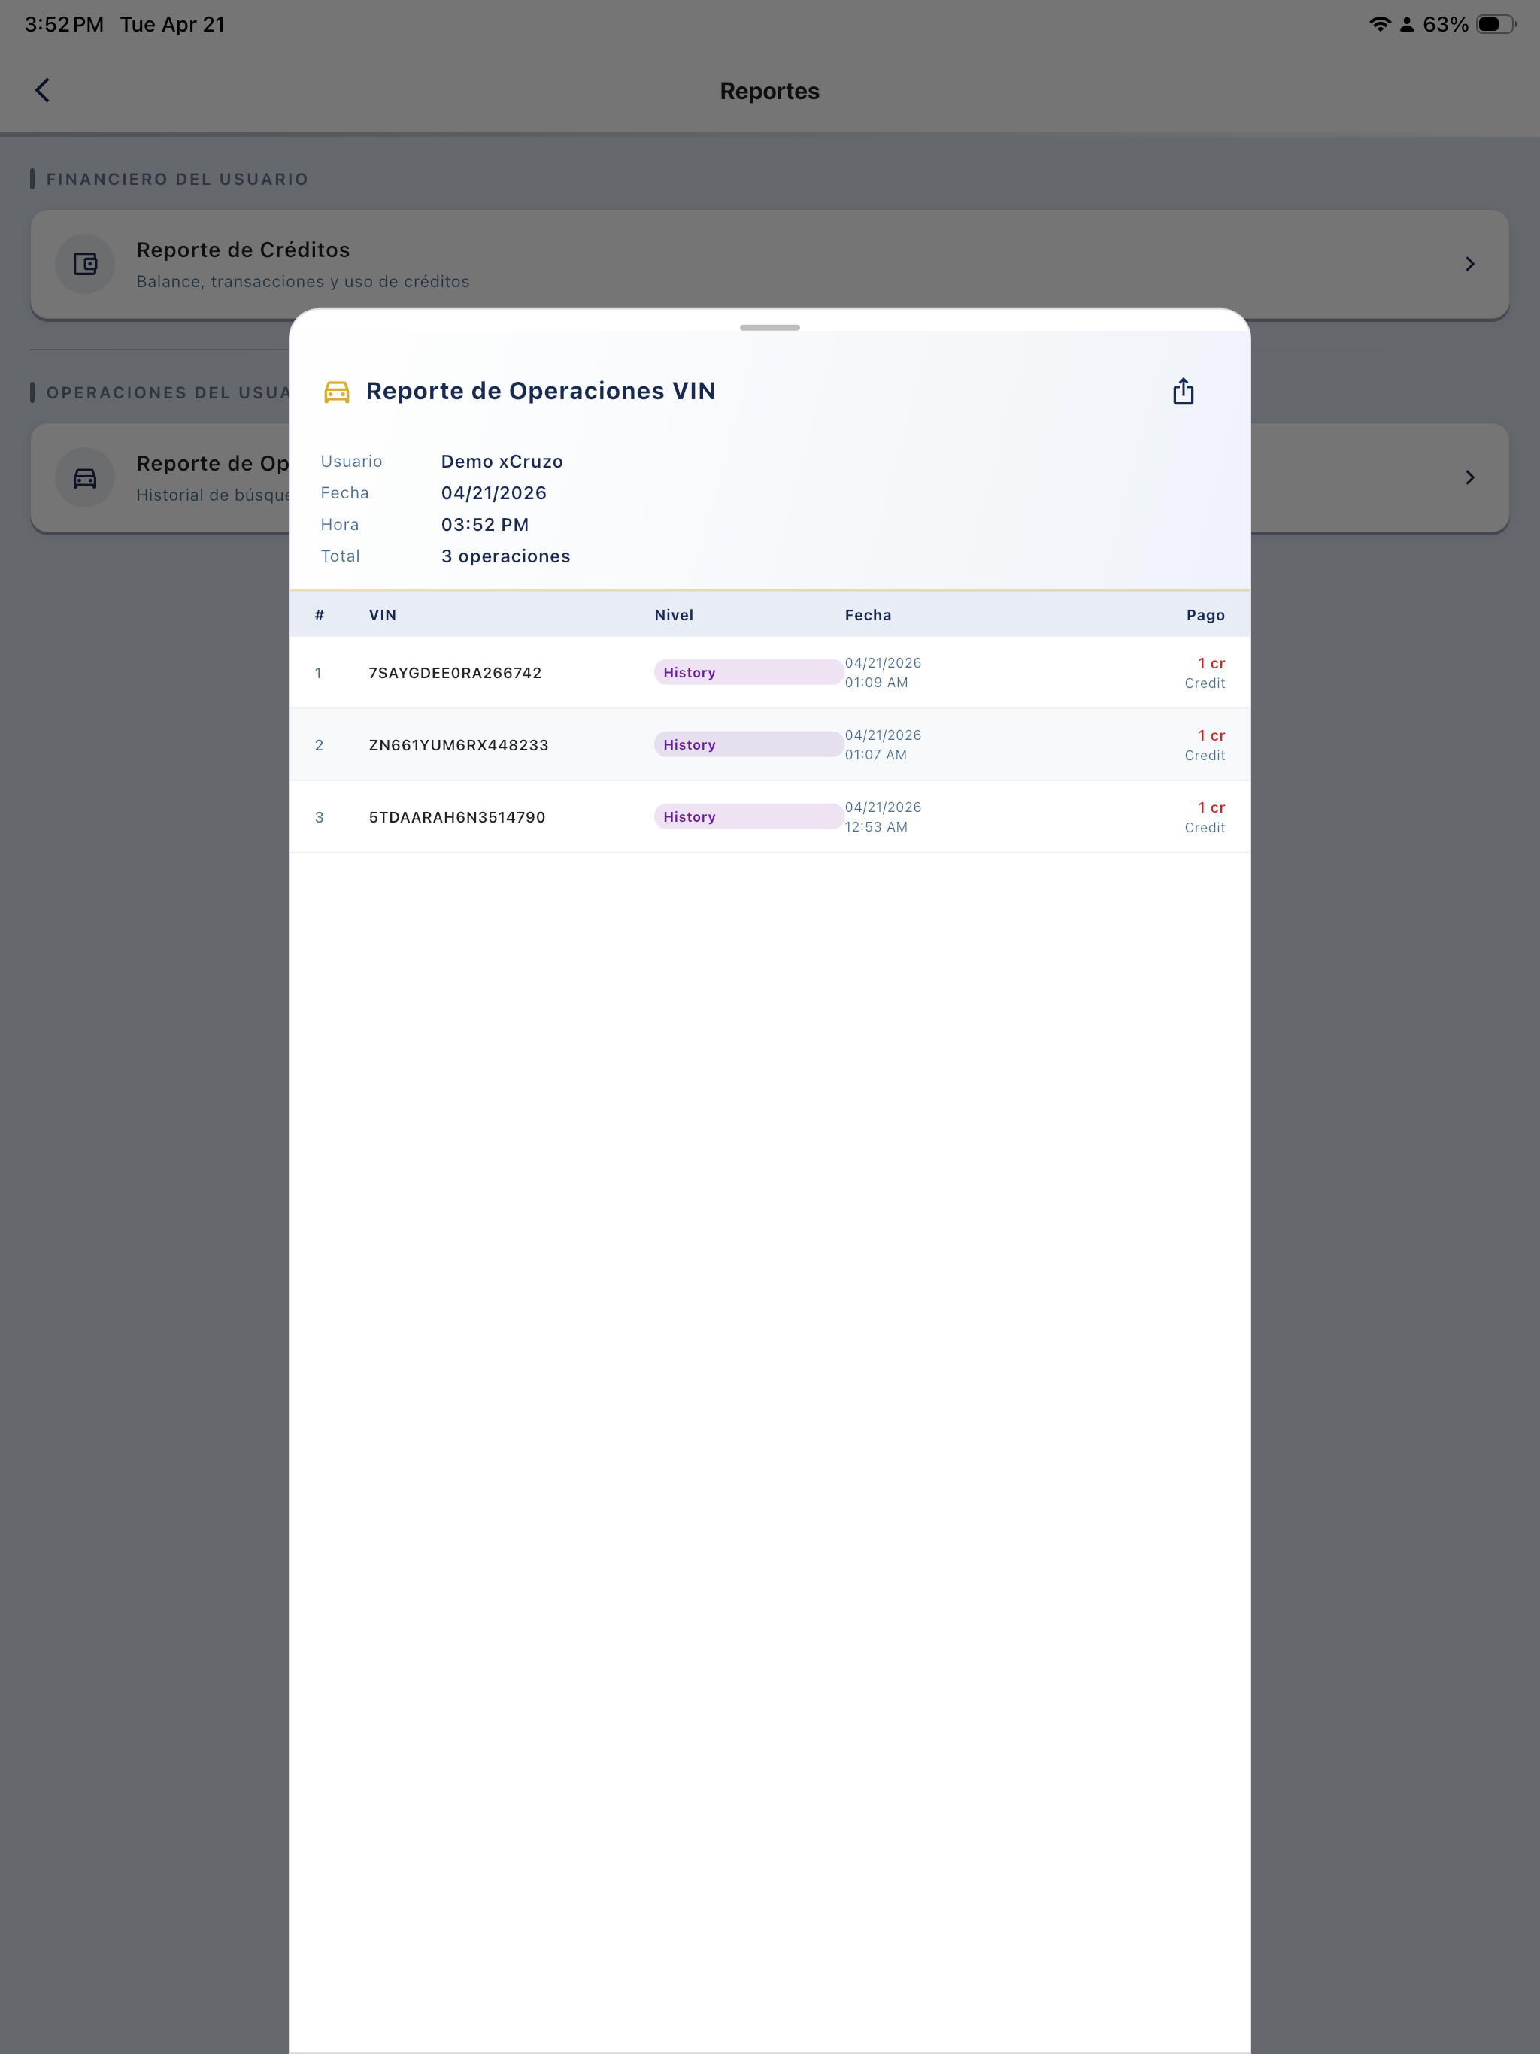Tap the Nivel column header
Screen dimensions: 1540x2054
(674, 615)
